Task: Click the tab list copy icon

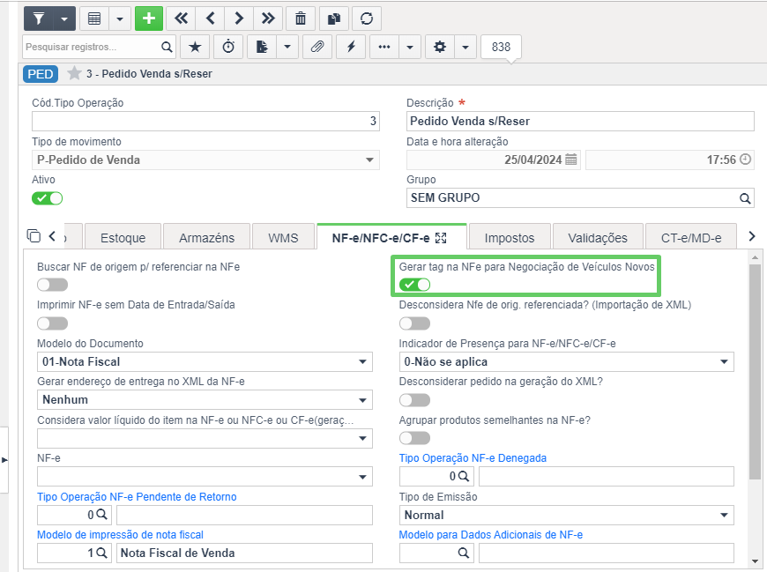Action: (x=34, y=235)
